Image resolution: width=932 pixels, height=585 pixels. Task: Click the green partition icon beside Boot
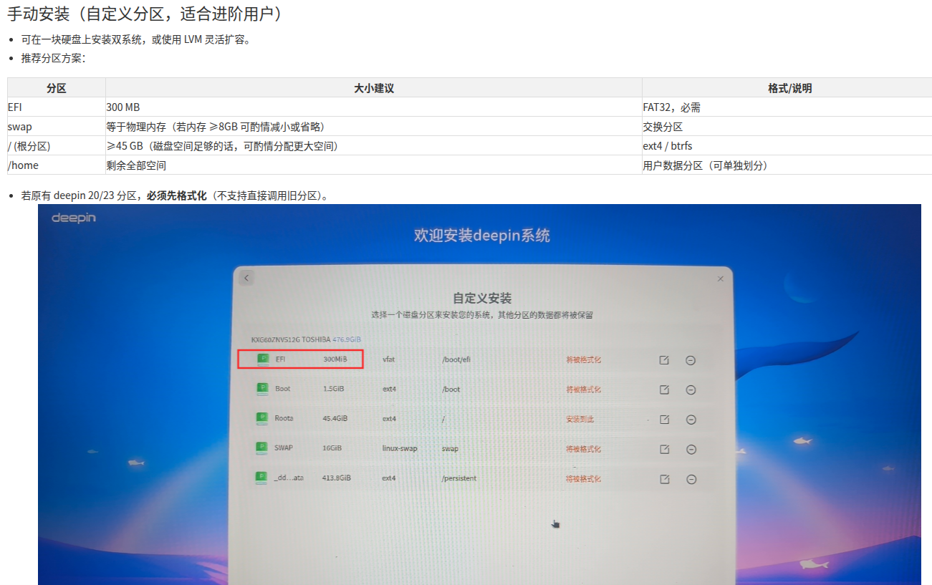pos(262,389)
